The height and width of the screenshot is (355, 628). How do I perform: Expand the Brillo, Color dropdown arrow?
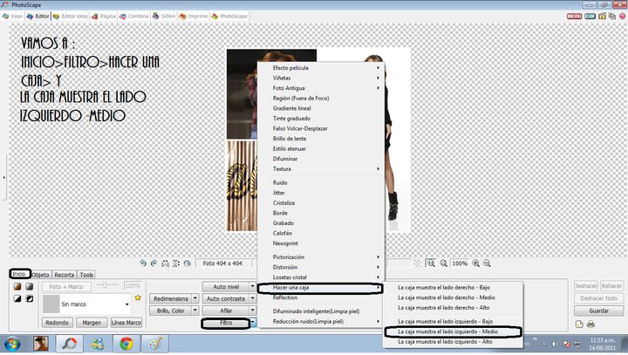point(195,311)
